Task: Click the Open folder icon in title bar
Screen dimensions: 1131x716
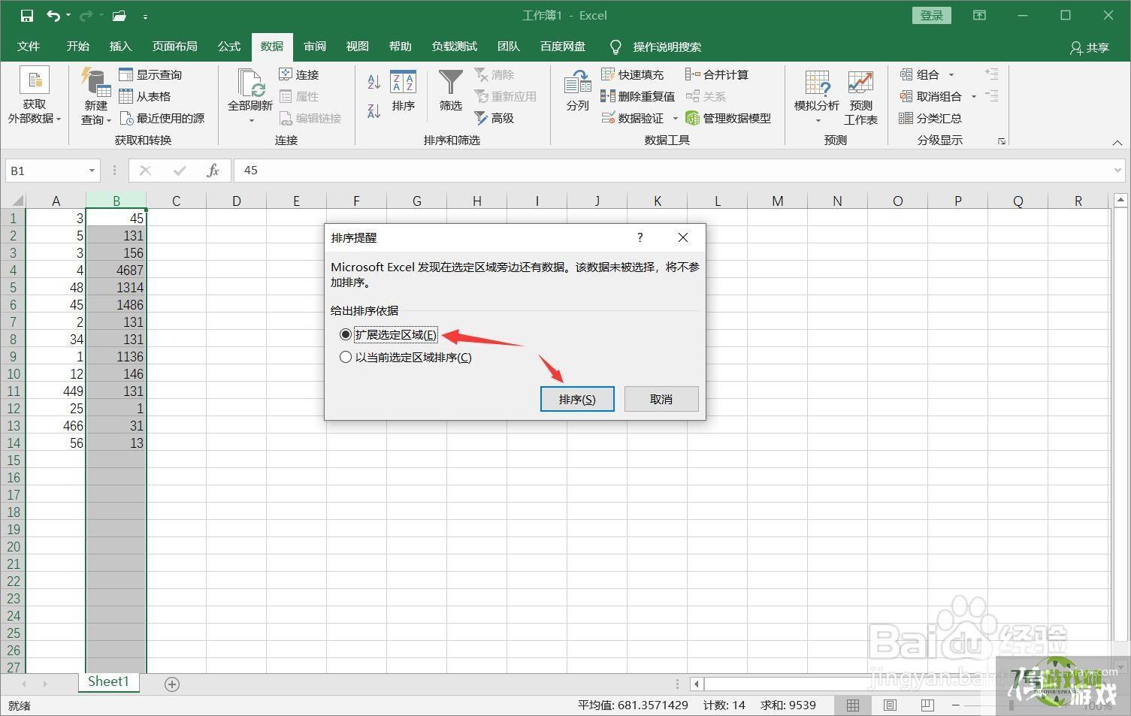Action: (x=119, y=15)
